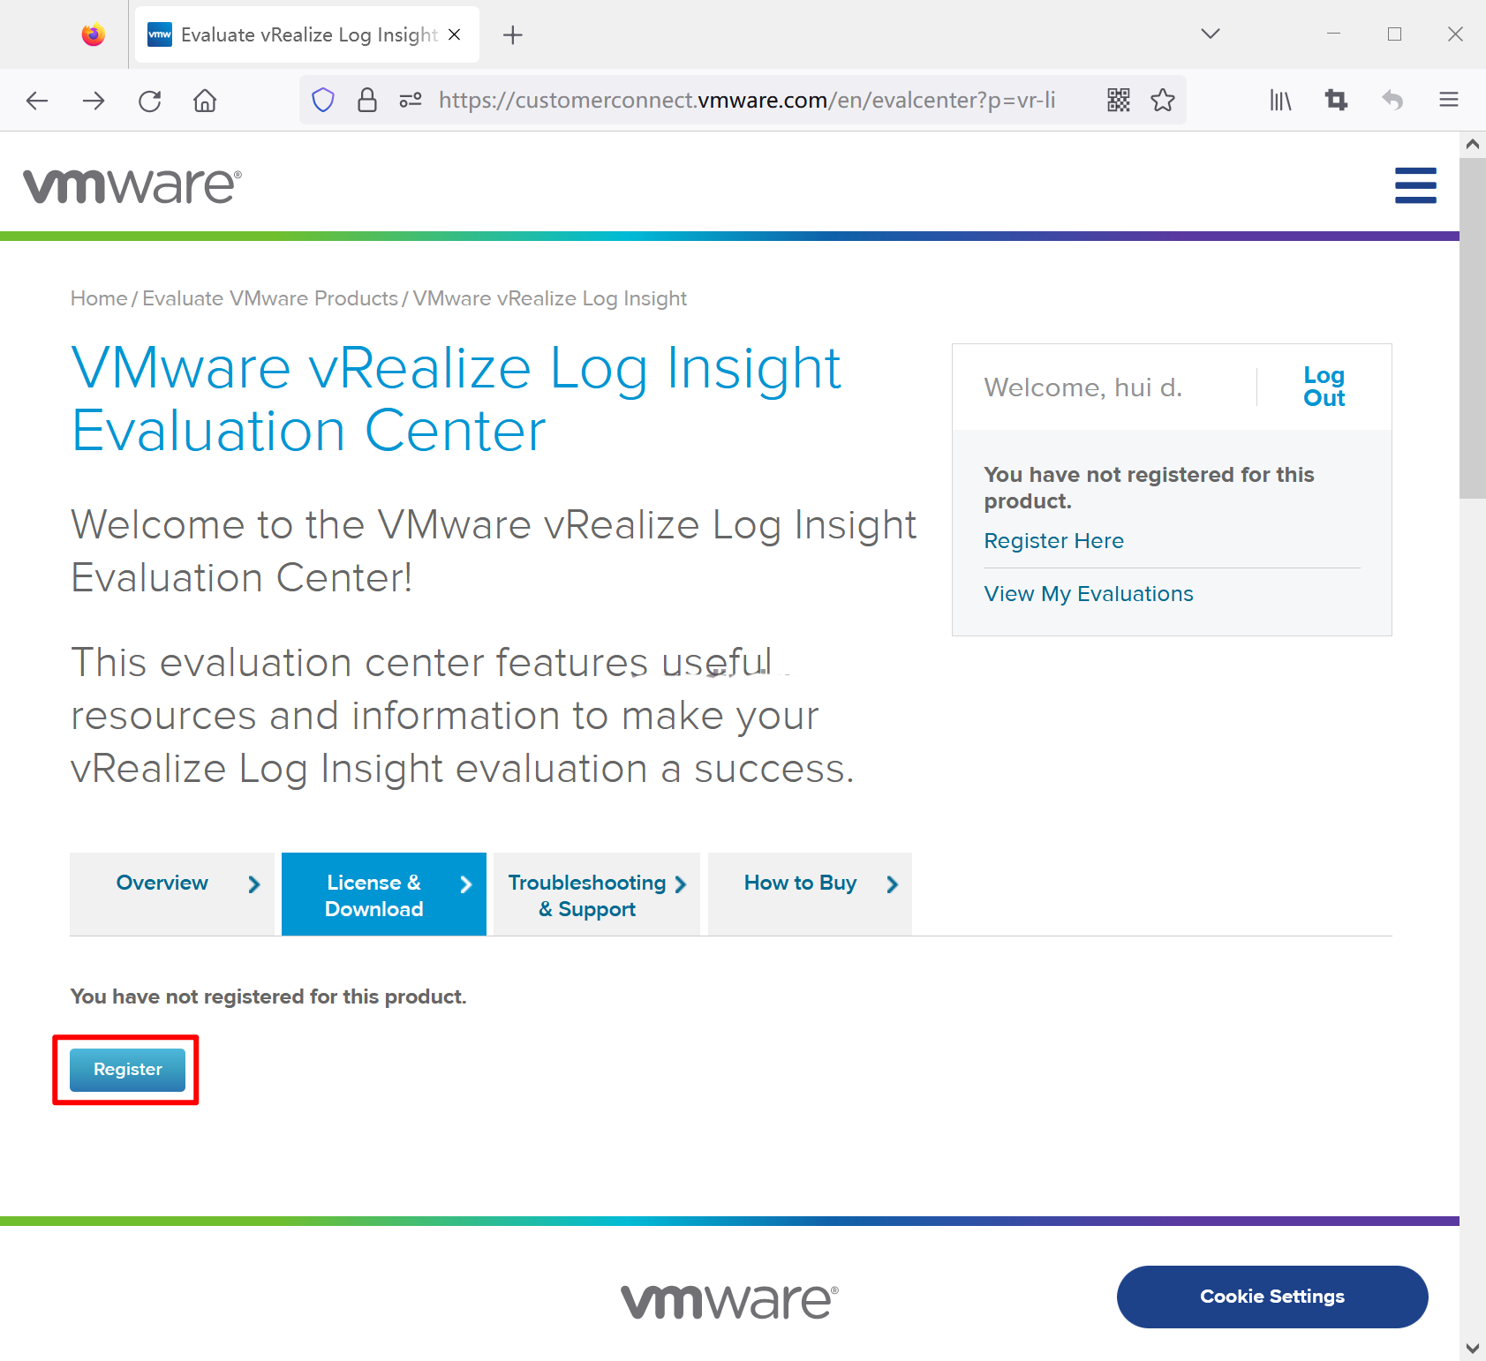1486x1361 pixels.
Task: Open View My Evaluations link
Action: click(1088, 594)
